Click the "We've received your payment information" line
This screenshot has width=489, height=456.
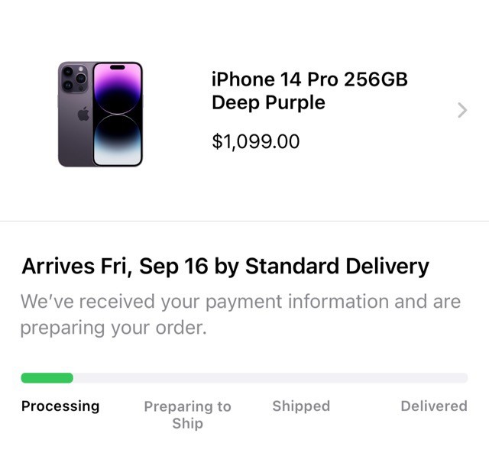click(241, 301)
